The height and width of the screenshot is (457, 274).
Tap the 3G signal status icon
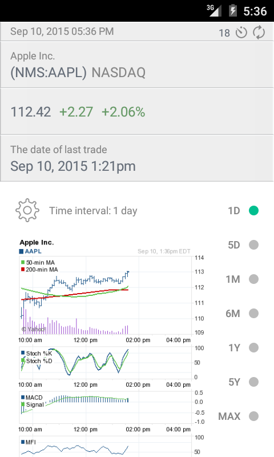coord(213,10)
